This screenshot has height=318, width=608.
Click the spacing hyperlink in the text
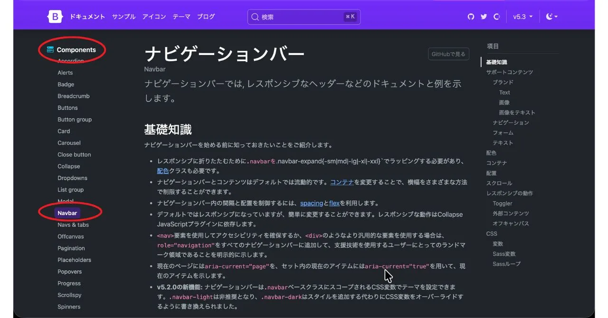point(312,203)
